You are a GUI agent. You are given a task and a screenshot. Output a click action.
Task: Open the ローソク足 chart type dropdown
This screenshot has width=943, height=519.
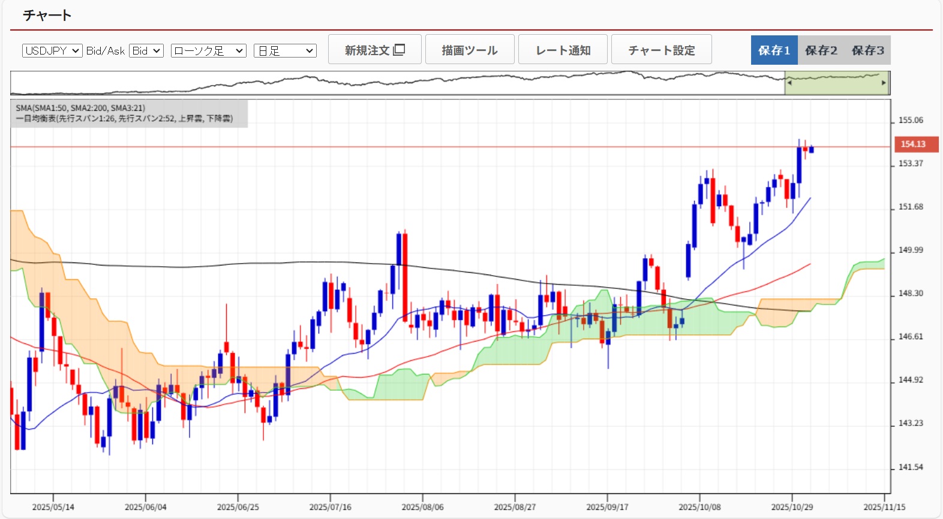208,51
